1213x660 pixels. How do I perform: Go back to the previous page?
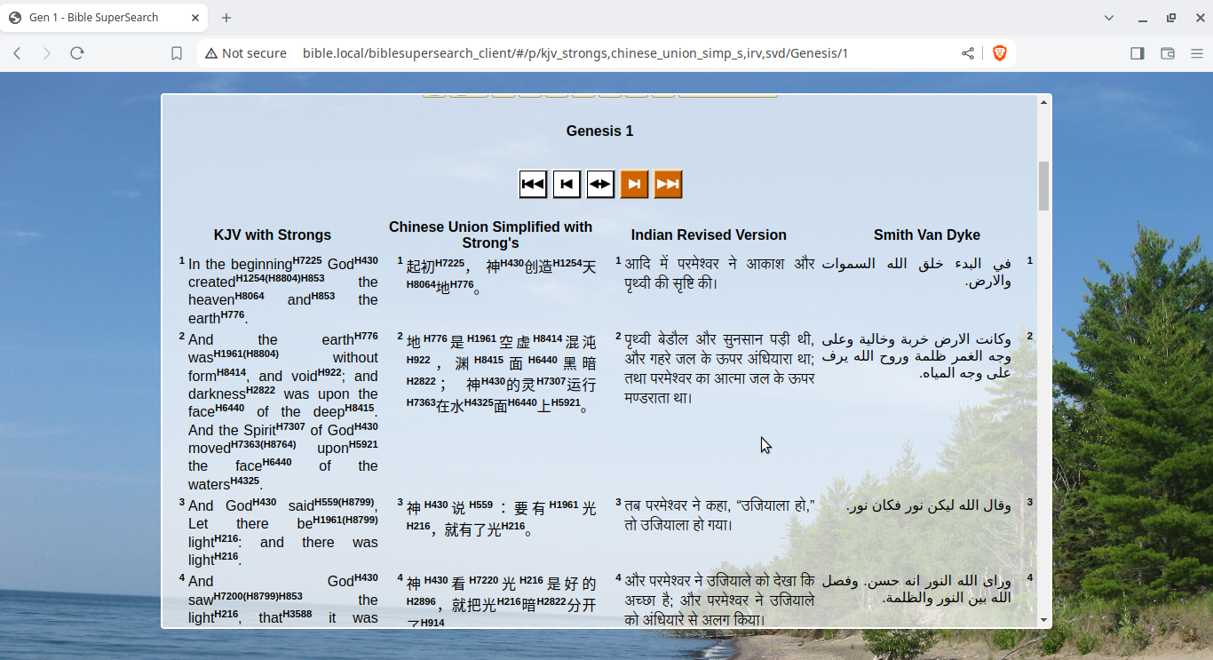tap(17, 53)
